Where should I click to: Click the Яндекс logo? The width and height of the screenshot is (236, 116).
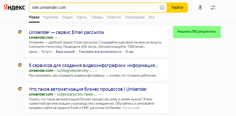click(x=14, y=7)
